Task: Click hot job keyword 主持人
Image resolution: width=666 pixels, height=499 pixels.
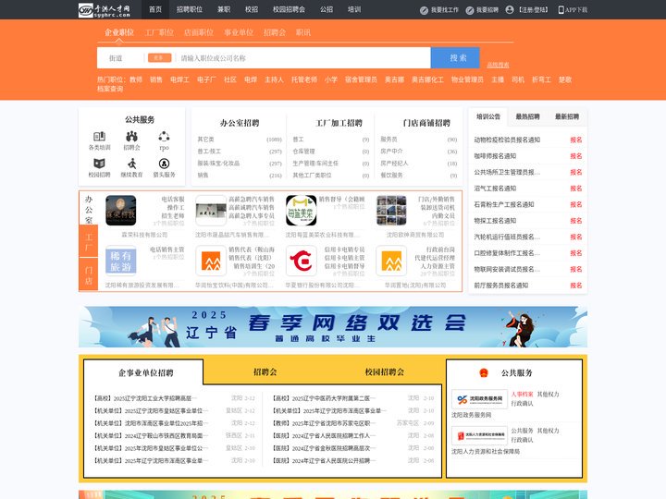Action: 274,79
